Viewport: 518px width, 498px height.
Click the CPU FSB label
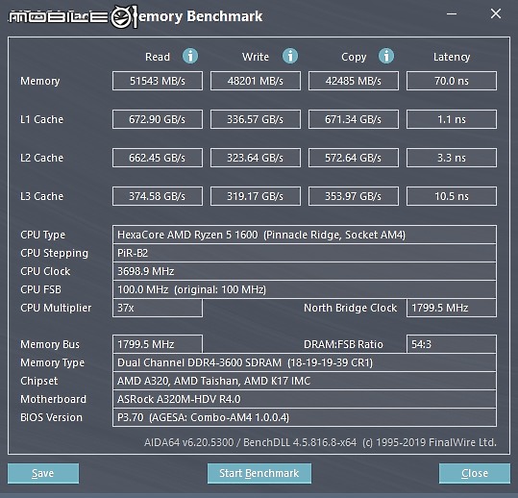tap(40, 289)
